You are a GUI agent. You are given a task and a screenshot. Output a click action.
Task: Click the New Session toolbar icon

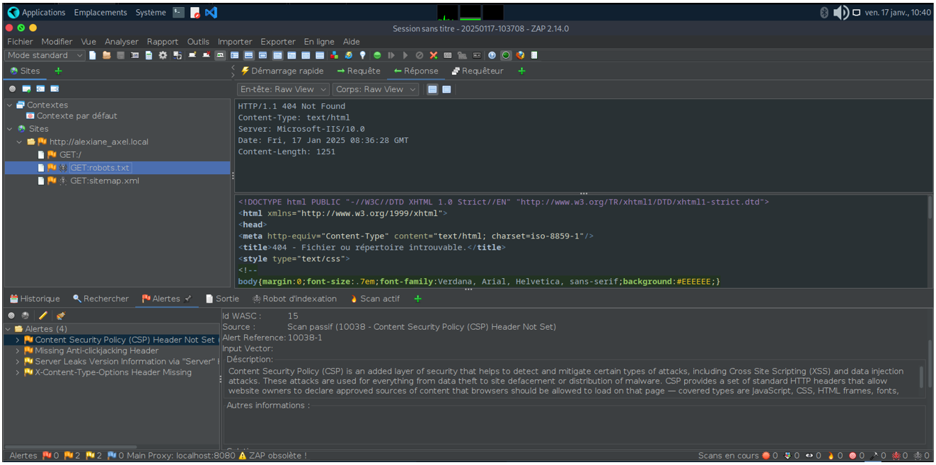click(93, 55)
